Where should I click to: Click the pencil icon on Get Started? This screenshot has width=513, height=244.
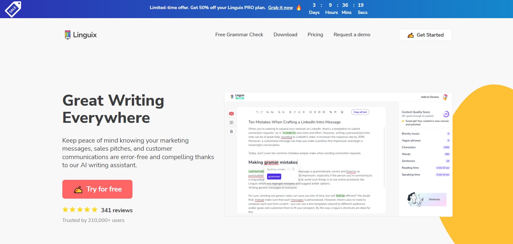coord(411,35)
